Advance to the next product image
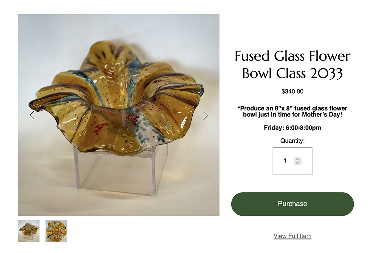Screen dimensions: 370x253 (x=205, y=115)
